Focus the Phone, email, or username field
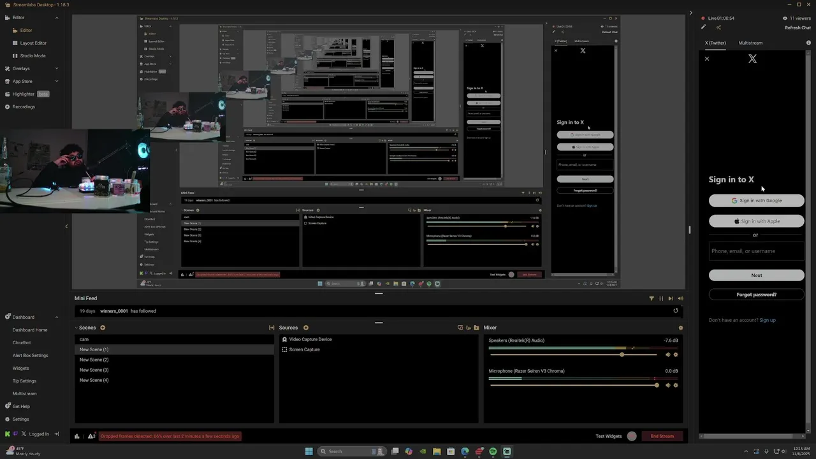This screenshot has height=459, width=816. [757, 251]
